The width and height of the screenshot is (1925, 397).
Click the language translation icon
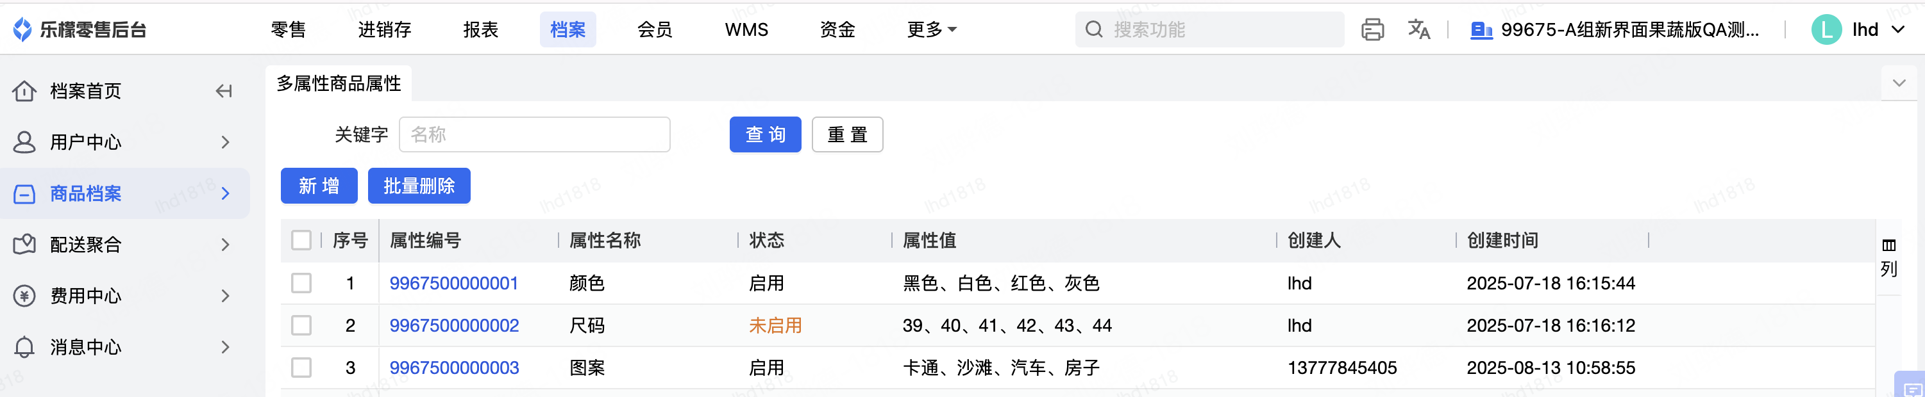click(x=1418, y=30)
